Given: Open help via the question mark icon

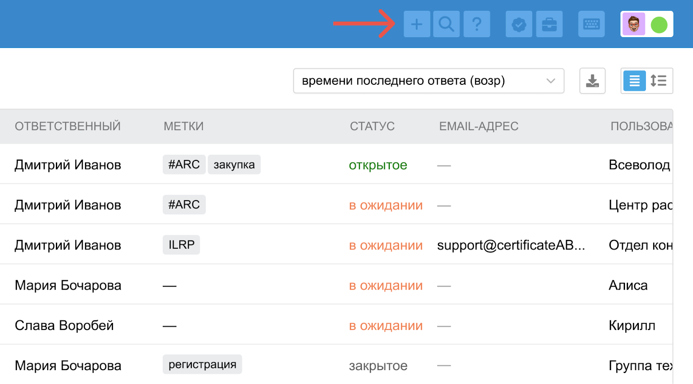Looking at the screenshot, I should point(476,24).
